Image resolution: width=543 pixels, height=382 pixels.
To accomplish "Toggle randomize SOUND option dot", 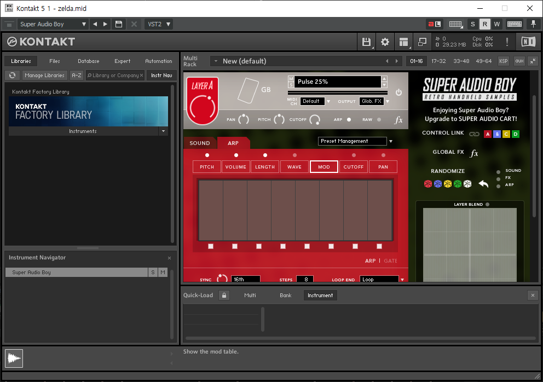I will (x=498, y=172).
